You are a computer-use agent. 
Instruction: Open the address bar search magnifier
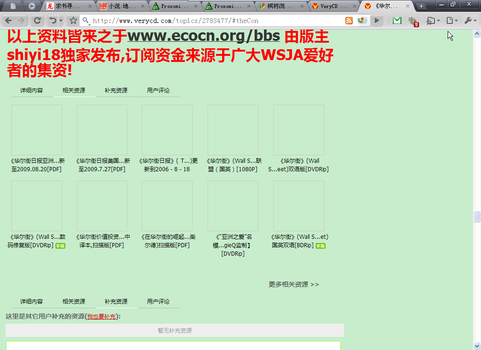[x=86, y=21]
